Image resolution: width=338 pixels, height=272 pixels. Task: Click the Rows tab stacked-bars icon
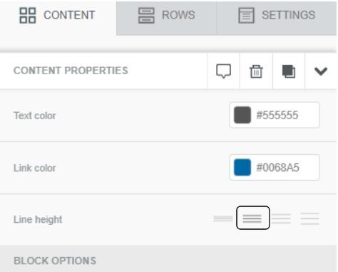pyautogui.click(x=146, y=16)
